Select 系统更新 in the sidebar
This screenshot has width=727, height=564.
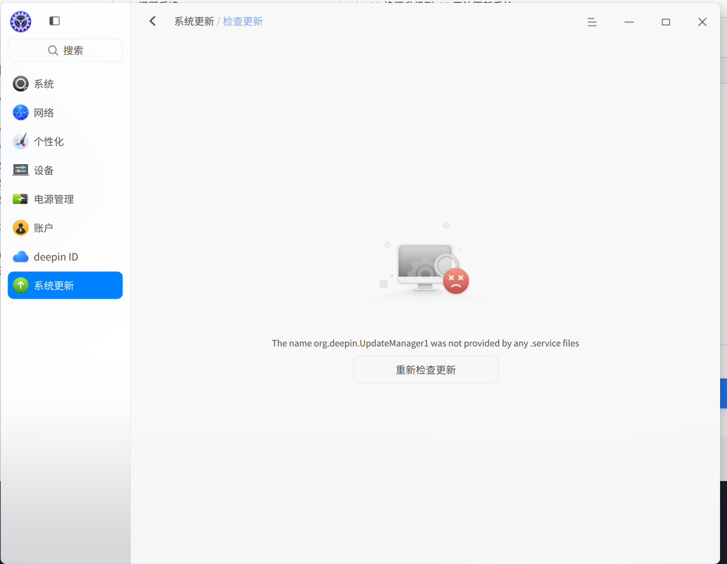(x=65, y=285)
